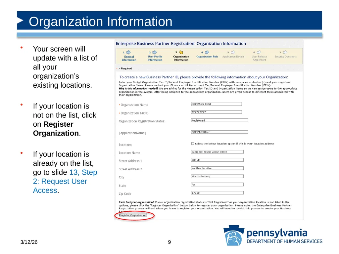Screen dimensions: 339x254
Task: Click the City field showing Mechanicsburg
Action: [x=217, y=176]
